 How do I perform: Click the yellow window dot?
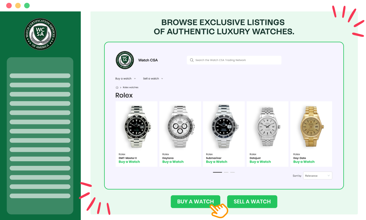pos(18,5)
